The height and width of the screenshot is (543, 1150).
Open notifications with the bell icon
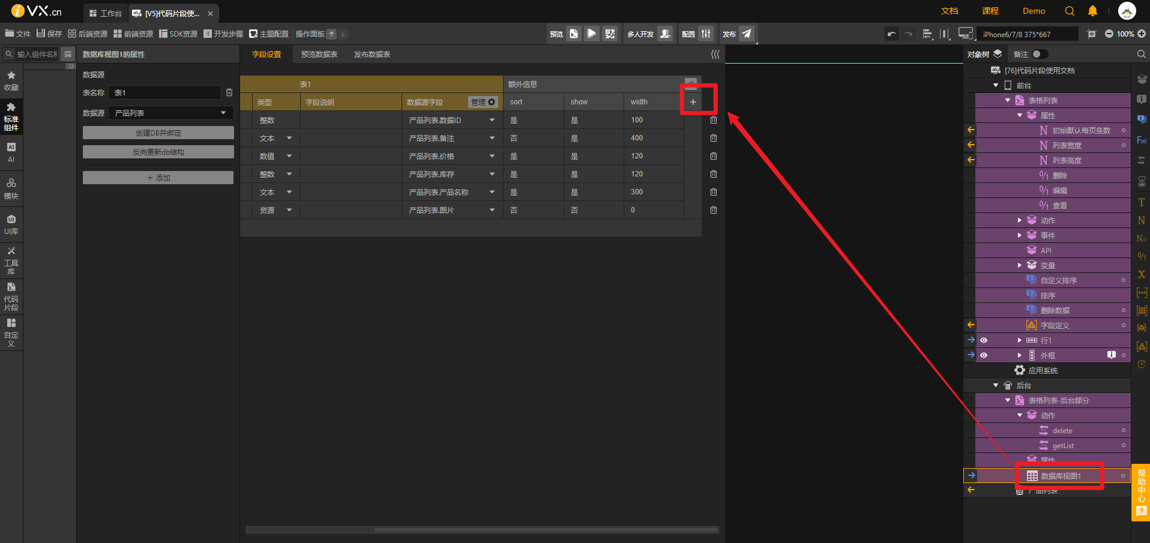point(1092,11)
